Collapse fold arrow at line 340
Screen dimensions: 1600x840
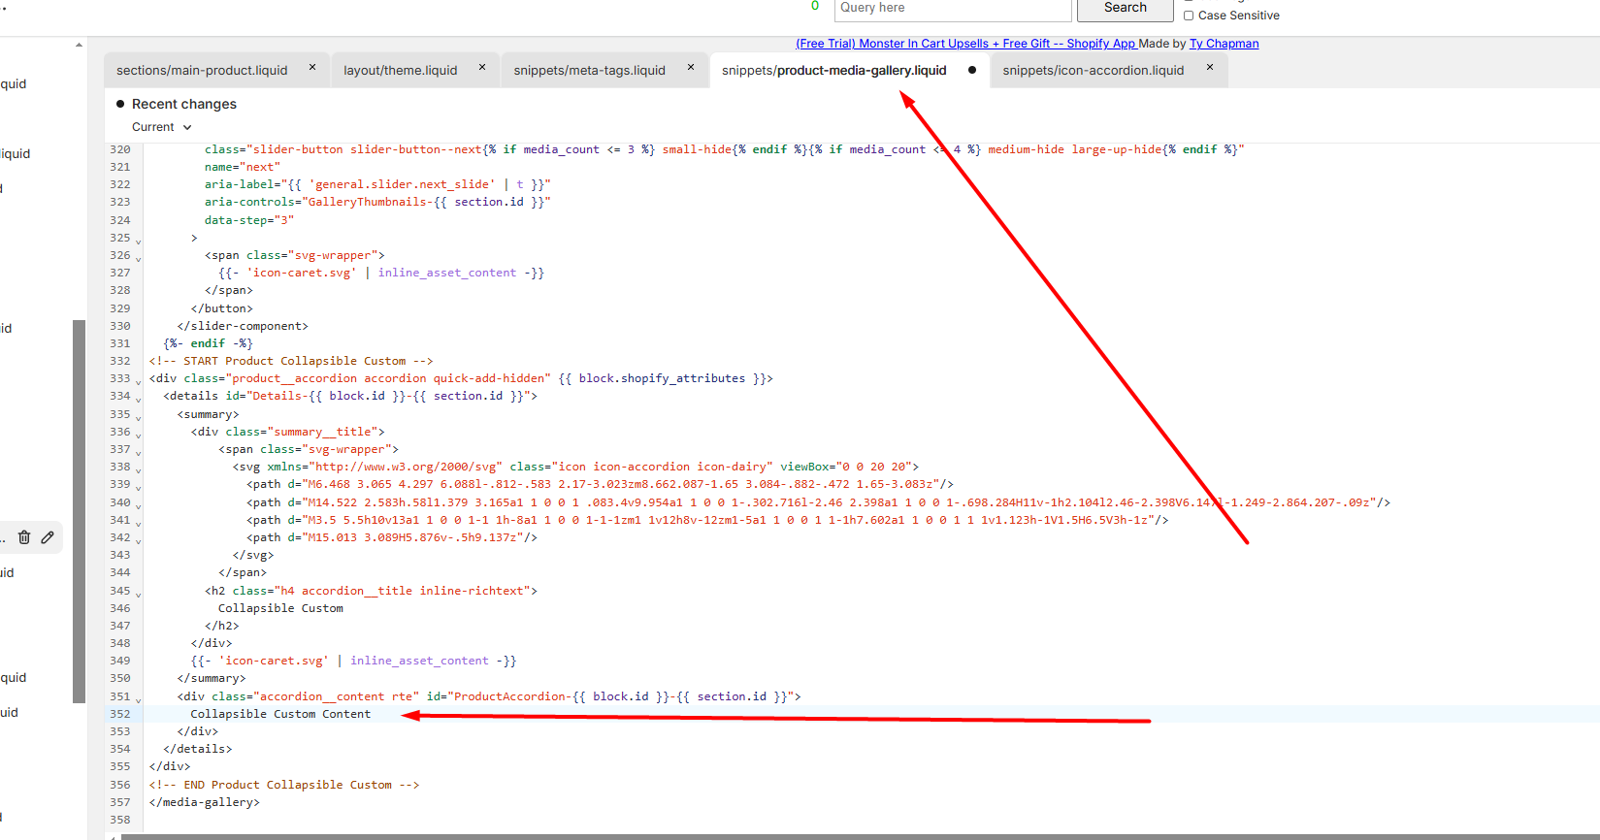138,505
